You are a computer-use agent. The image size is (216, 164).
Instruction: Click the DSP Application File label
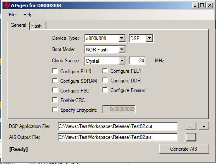(x=29, y=126)
